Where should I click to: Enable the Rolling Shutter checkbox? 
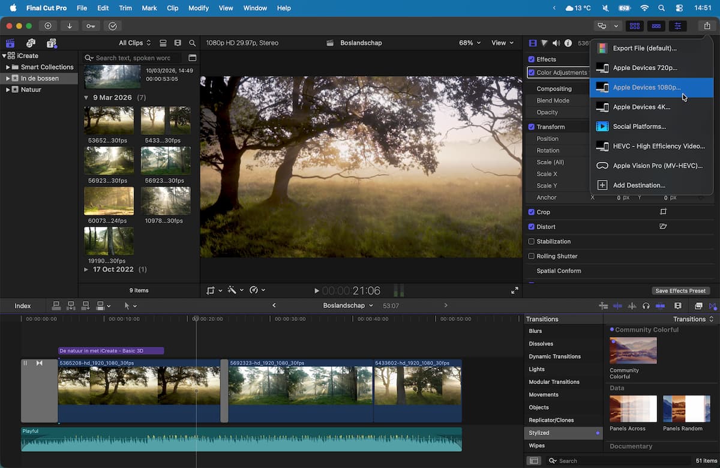click(x=531, y=256)
